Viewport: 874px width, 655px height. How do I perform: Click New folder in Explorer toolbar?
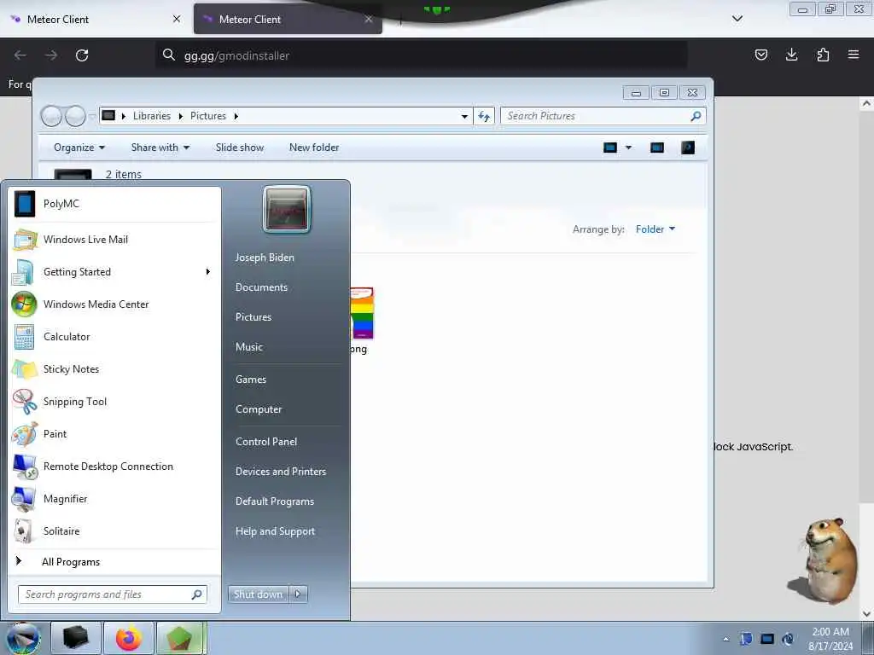point(314,148)
